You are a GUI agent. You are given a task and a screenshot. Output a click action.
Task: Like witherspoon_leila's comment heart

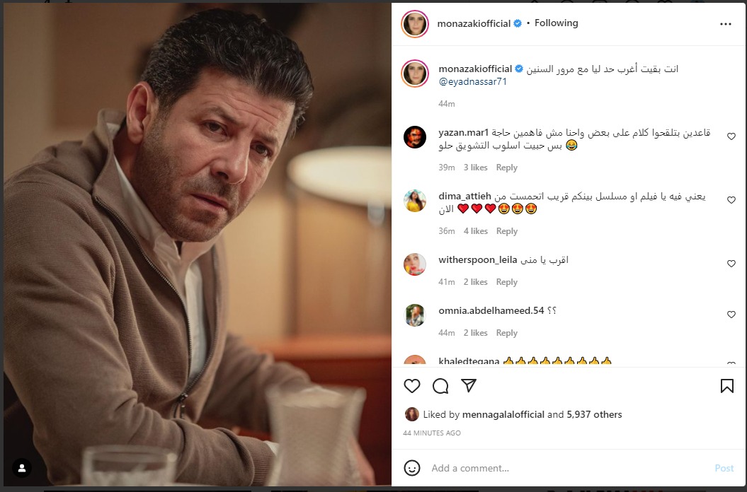(731, 263)
